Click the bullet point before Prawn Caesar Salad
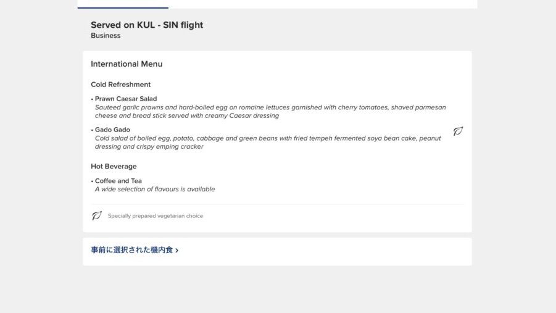 click(92, 99)
